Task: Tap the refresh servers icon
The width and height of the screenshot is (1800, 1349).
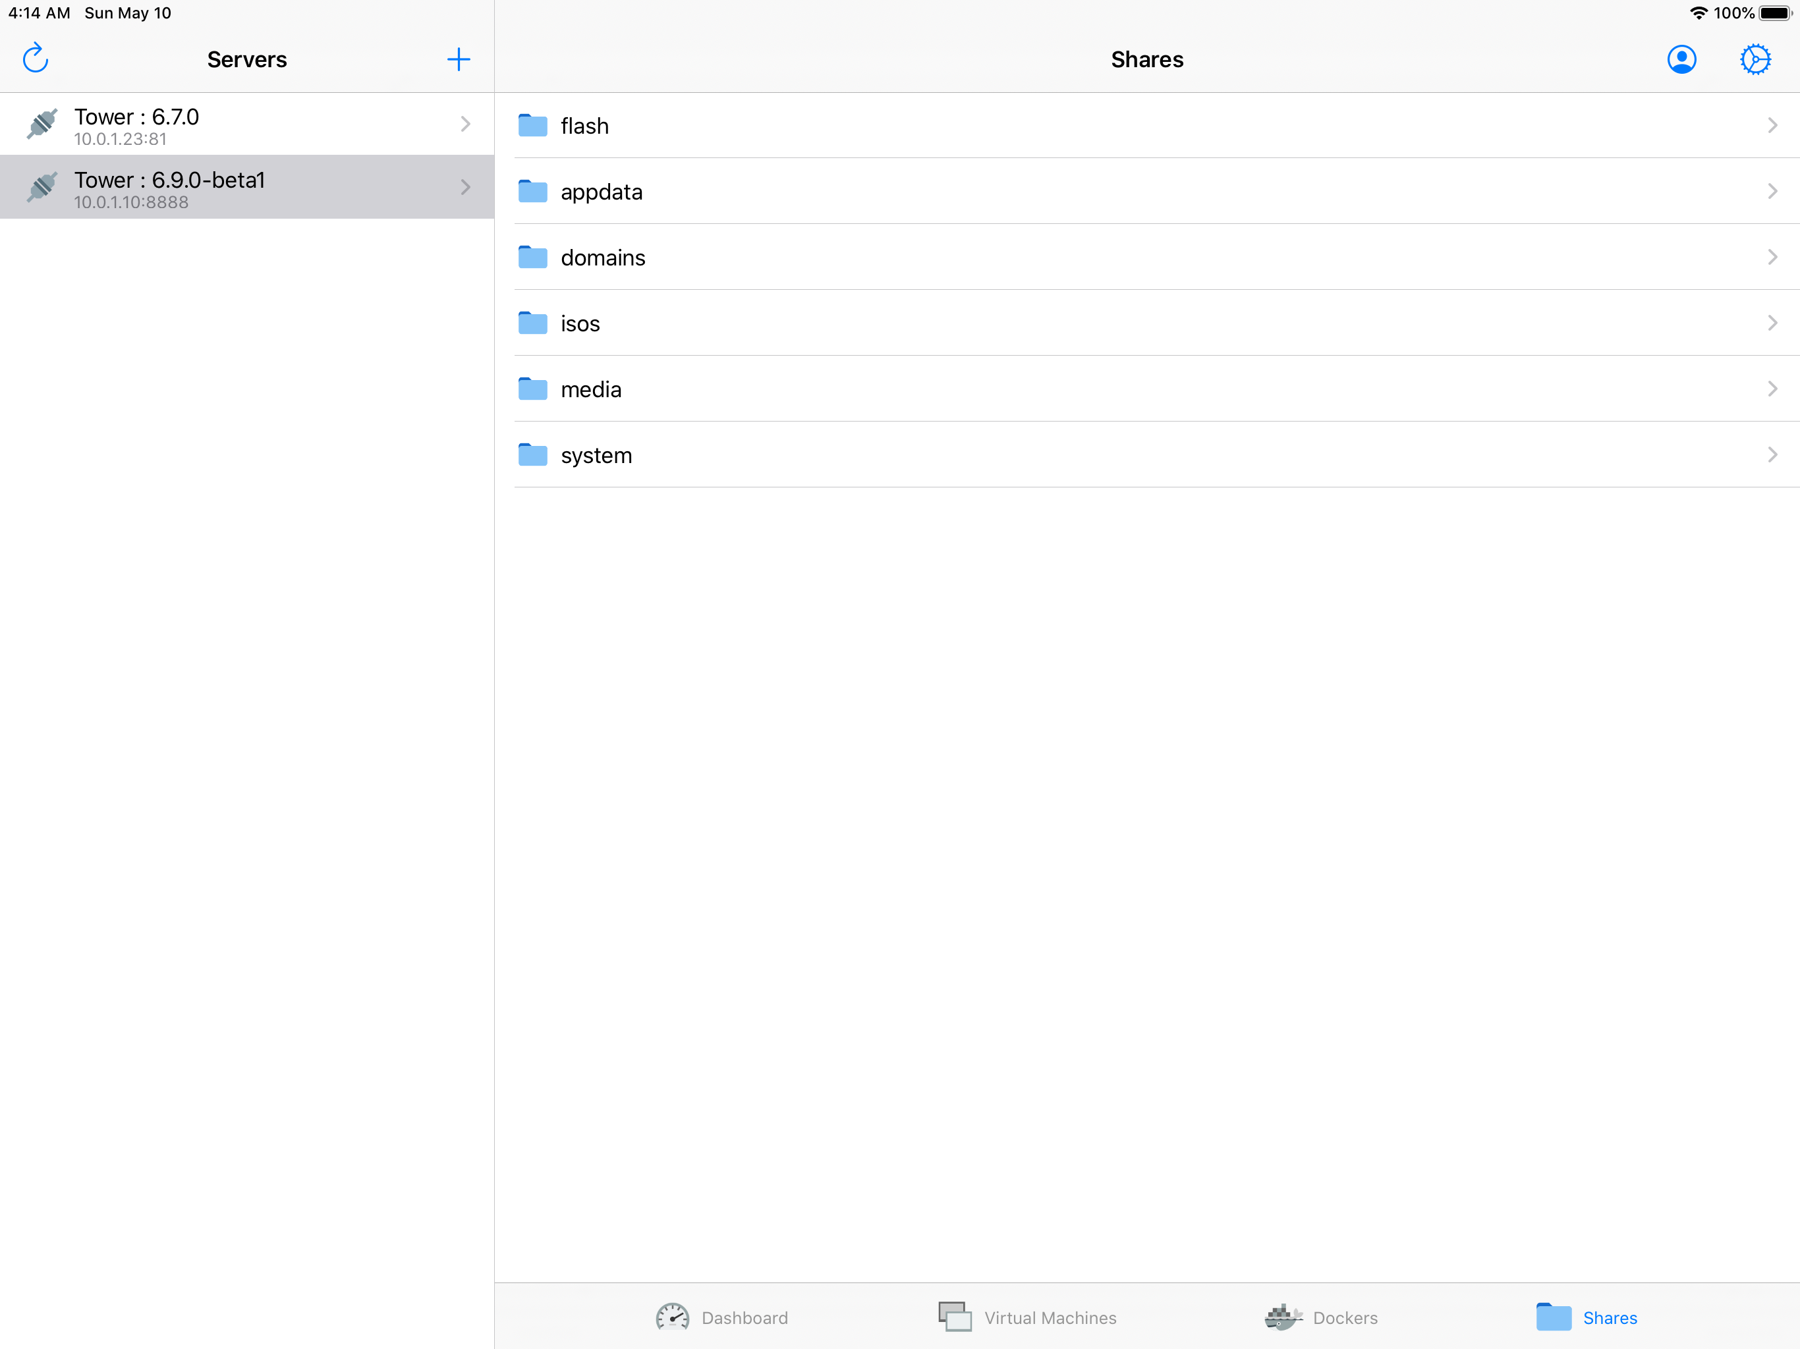Action: 36,59
